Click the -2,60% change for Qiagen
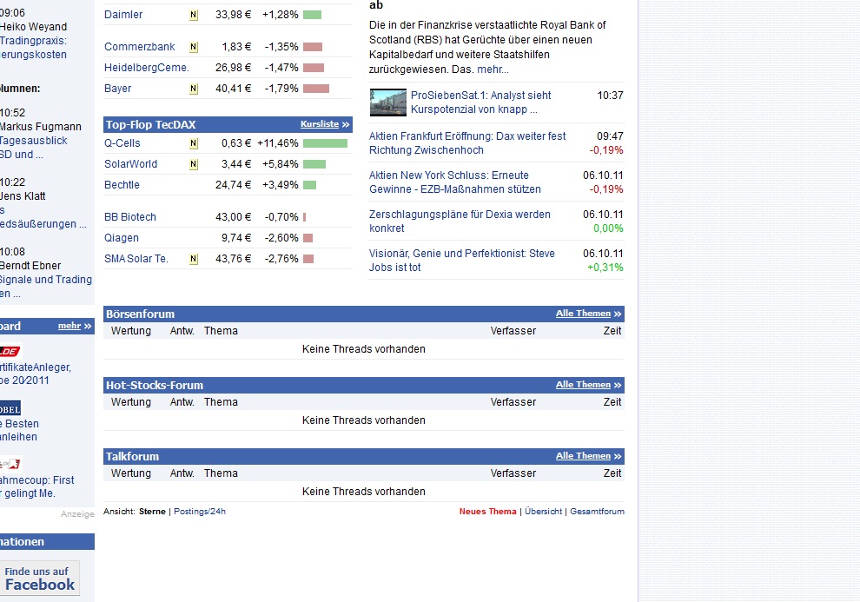 pos(281,238)
